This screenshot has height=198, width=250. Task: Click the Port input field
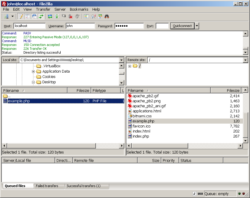coord(162,26)
